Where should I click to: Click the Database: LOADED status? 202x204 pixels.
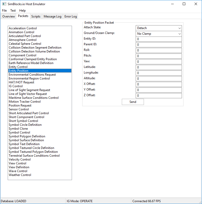tap(14, 201)
